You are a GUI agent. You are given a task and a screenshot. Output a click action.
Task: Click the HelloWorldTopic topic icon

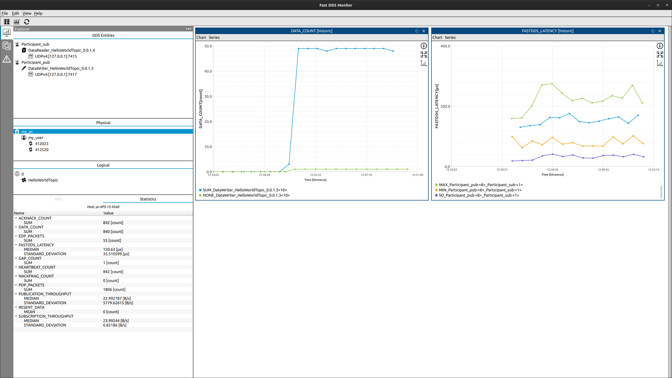tap(24, 180)
